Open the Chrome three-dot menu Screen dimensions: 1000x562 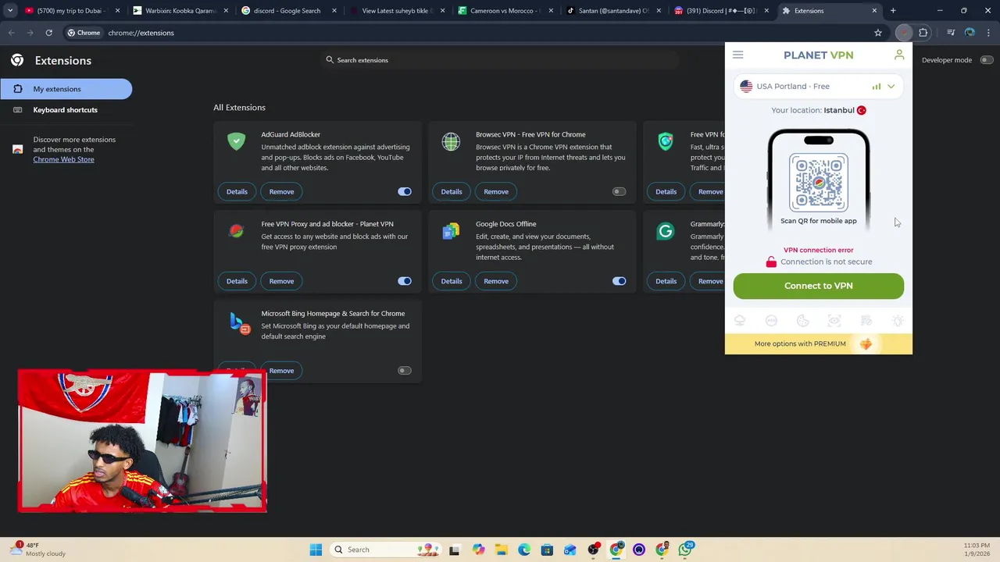(x=988, y=33)
